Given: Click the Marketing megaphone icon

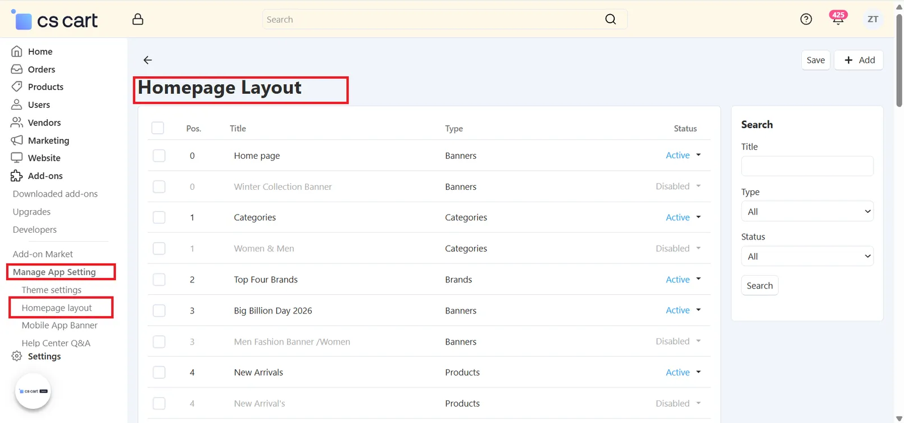Looking at the screenshot, I should [x=17, y=140].
